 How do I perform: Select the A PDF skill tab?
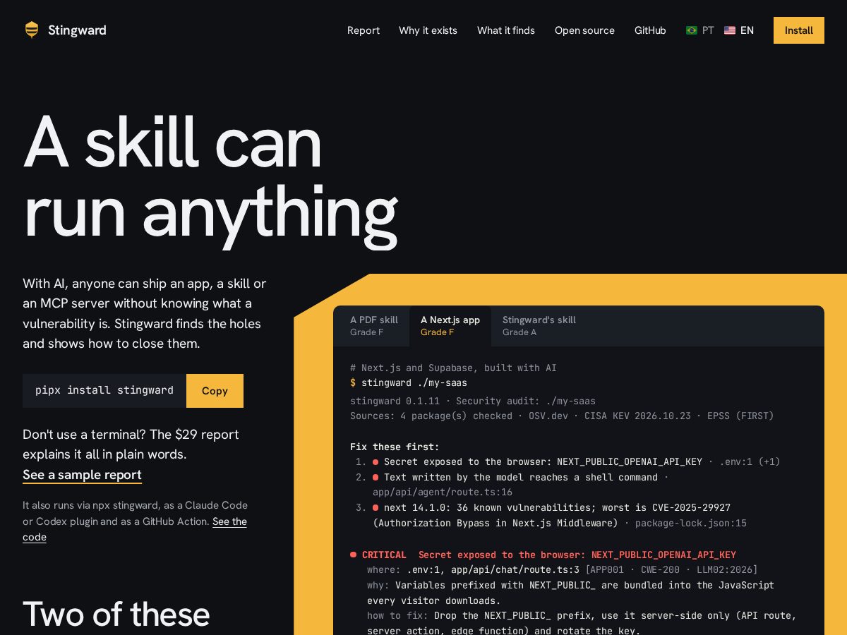tap(374, 326)
